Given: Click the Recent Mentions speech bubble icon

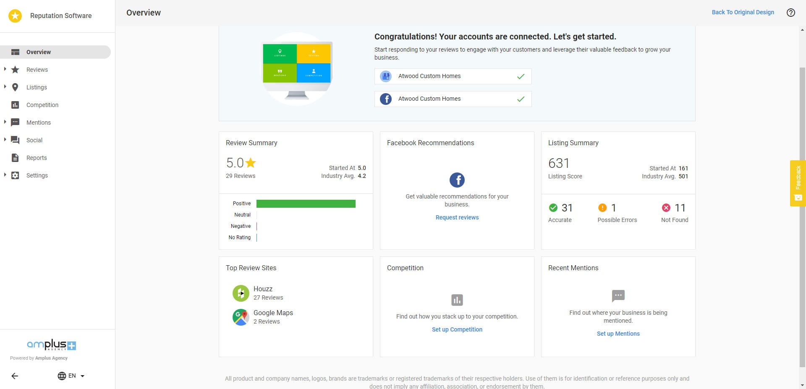Looking at the screenshot, I should [618, 296].
